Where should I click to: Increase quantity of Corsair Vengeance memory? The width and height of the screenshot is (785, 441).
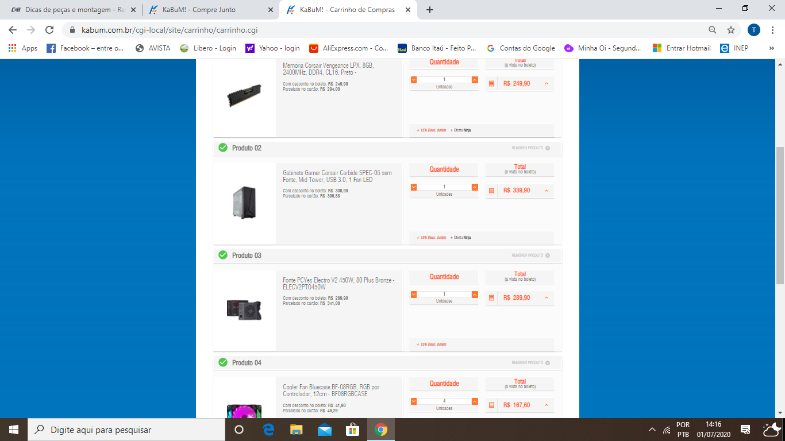(475, 80)
